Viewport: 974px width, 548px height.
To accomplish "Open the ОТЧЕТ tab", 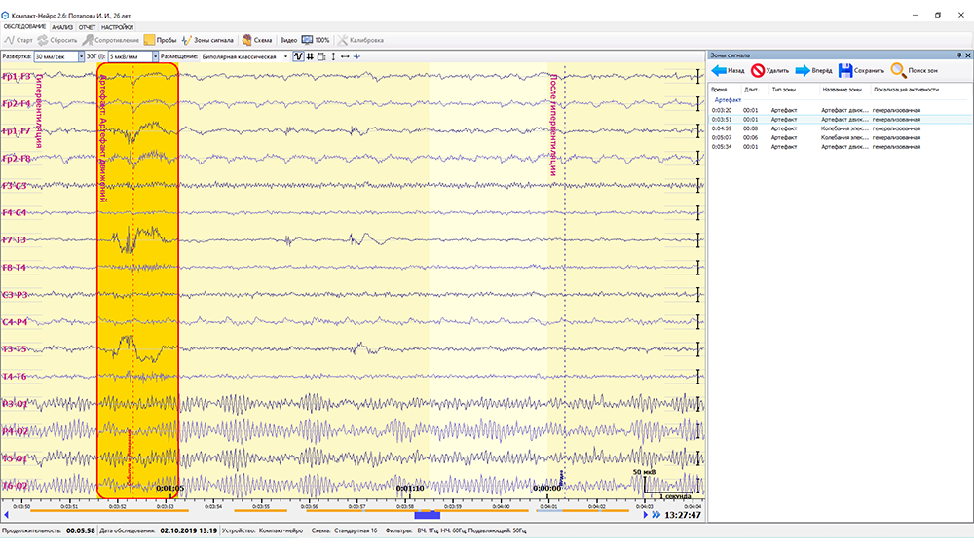I will [87, 27].
